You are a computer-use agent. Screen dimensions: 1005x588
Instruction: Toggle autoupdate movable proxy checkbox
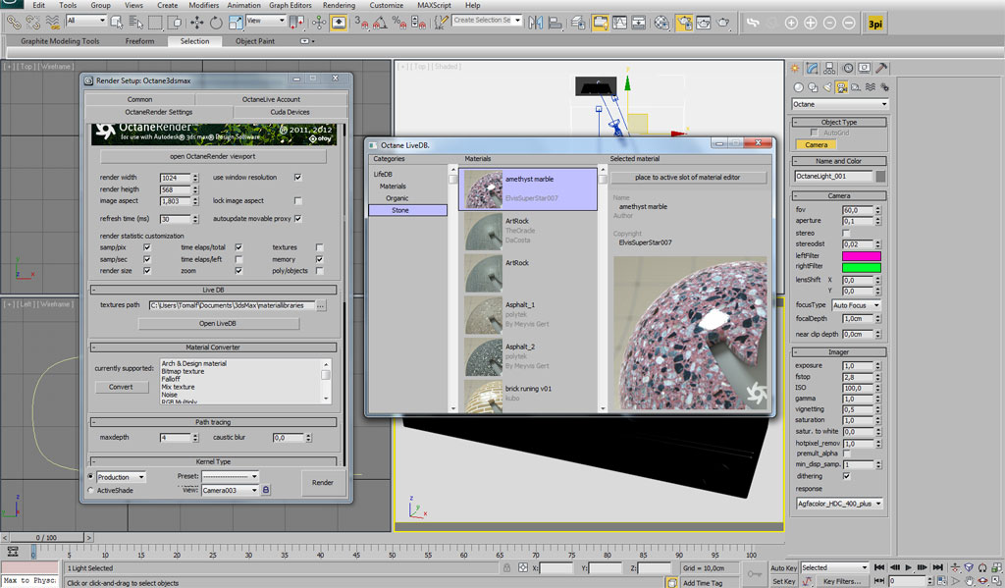coord(298,219)
